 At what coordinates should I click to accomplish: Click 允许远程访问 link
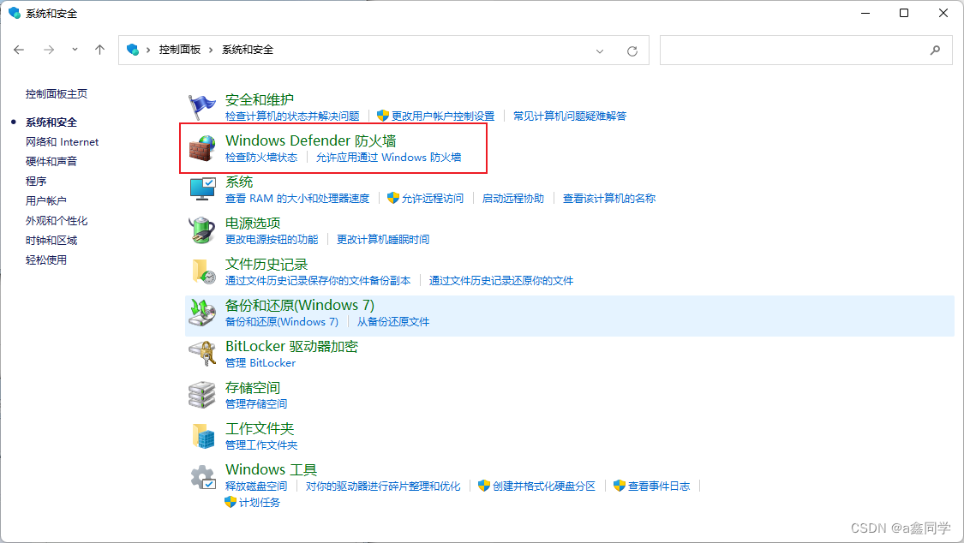[432, 199]
